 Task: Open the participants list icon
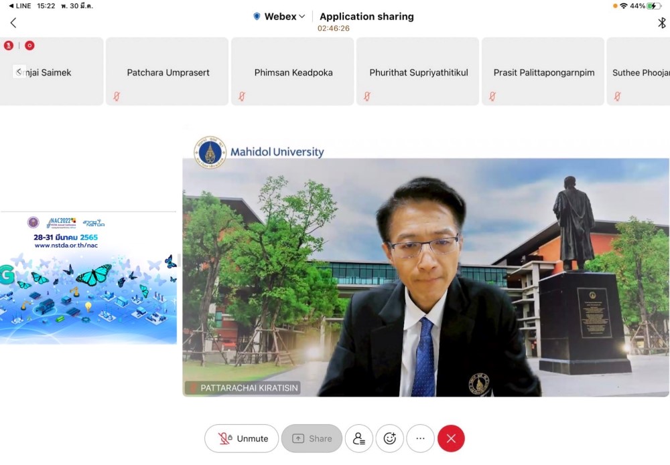(x=359, y=438)
